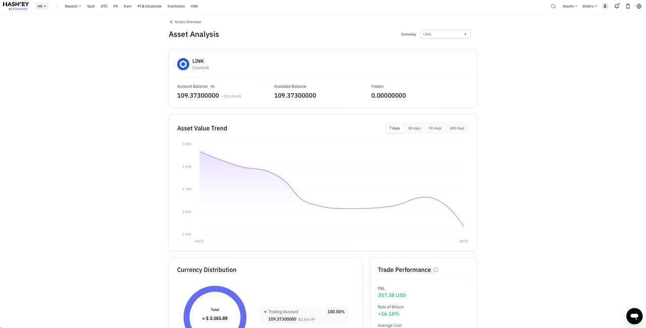Select the 30 days trend range
646x328 pixels.
[x=414, y=128]
